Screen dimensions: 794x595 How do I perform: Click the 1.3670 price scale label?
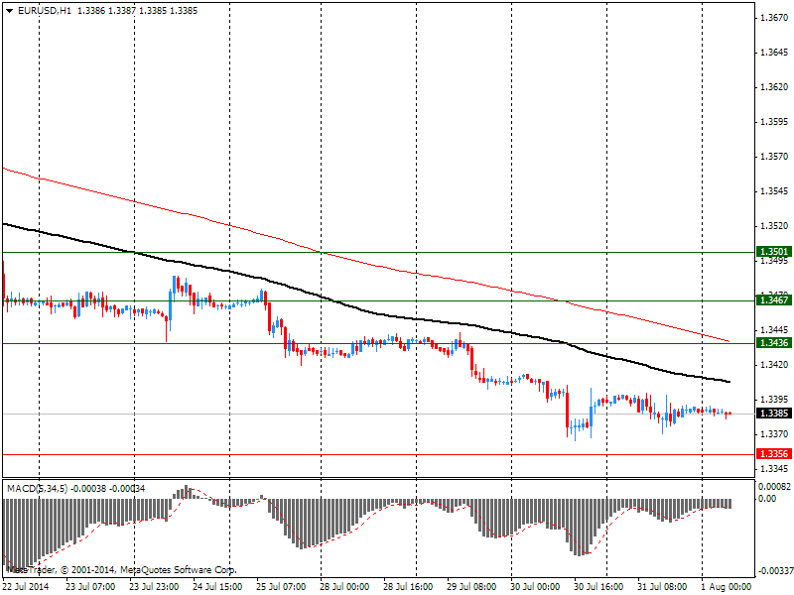point(774,18)
